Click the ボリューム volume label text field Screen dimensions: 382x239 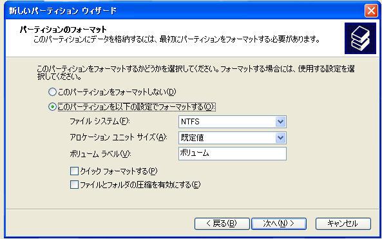(x=232, y=153)
